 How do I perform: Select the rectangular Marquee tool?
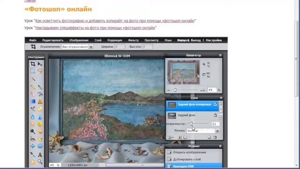(x=33, y=71)
